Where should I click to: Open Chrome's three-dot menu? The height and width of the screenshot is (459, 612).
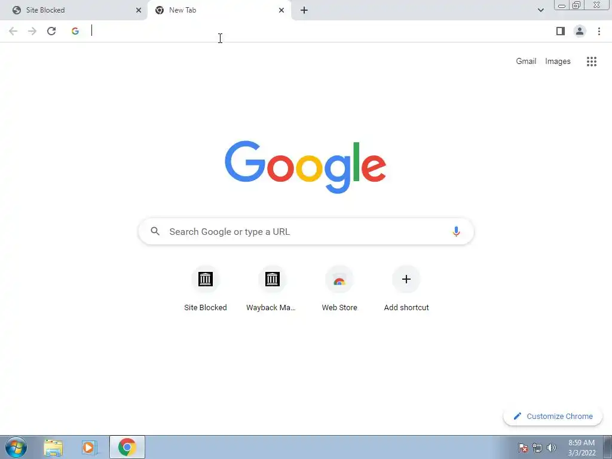[x=599, y=31]
